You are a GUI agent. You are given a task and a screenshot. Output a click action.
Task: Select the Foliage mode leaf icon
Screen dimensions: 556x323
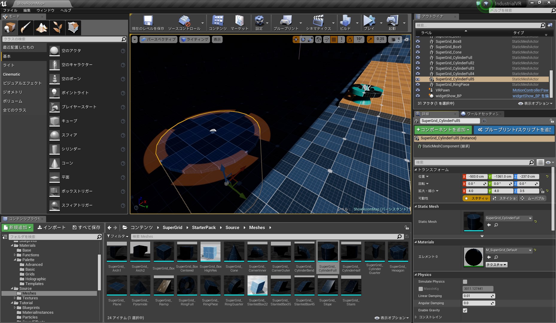[x=57, y=28]
